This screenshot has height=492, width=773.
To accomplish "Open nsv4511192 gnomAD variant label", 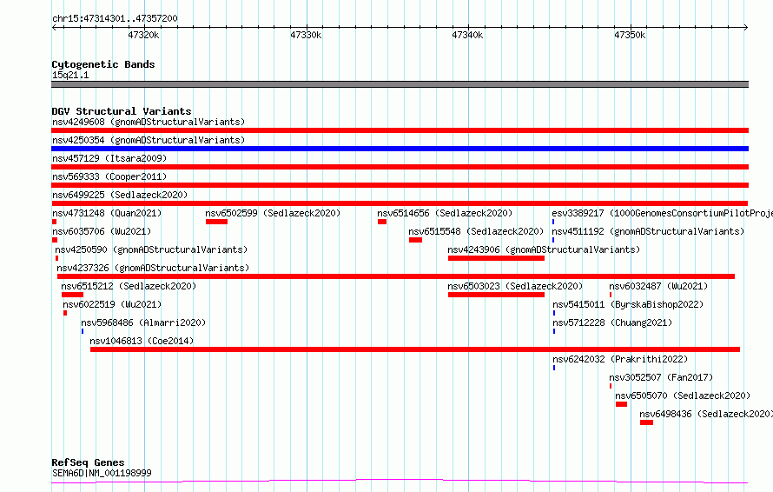I will pyautogui.click(x=648, y=231).
